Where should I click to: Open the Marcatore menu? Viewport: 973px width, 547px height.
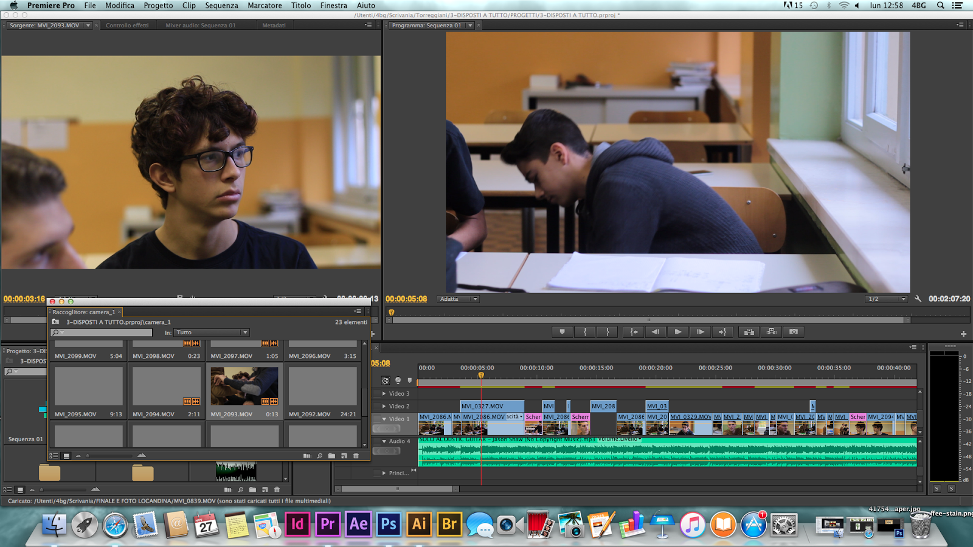(265, 5)
